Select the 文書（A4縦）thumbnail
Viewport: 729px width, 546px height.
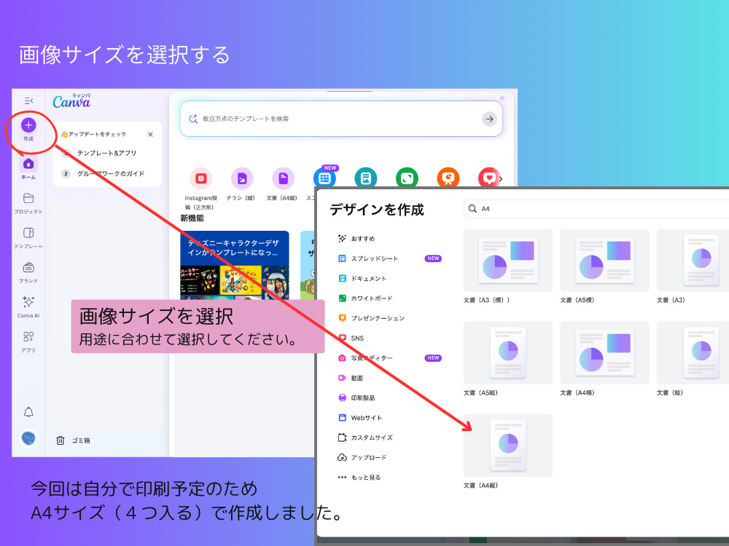(508, 444)
